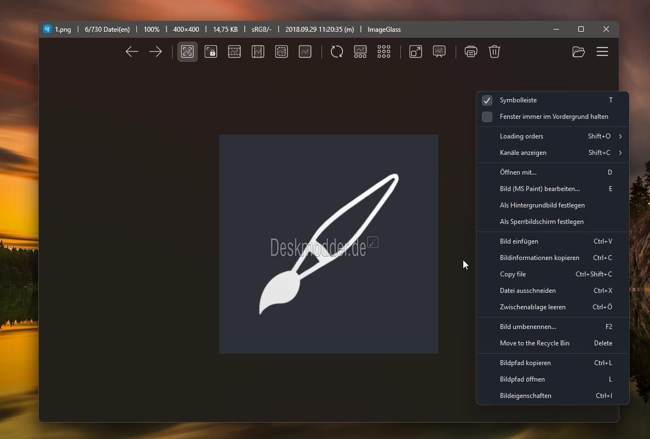The image size is (650, 439).
Task: Click Bildpfad kopieren
Action: coord(553,363)
